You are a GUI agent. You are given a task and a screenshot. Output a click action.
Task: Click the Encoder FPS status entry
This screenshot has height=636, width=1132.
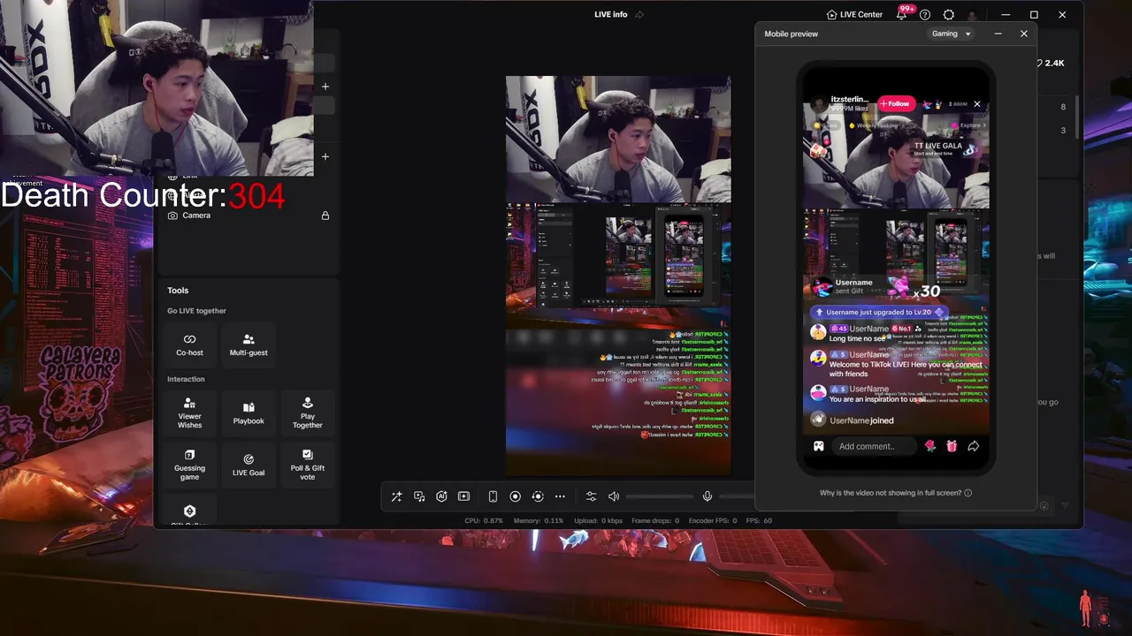(x=712, y=521)
